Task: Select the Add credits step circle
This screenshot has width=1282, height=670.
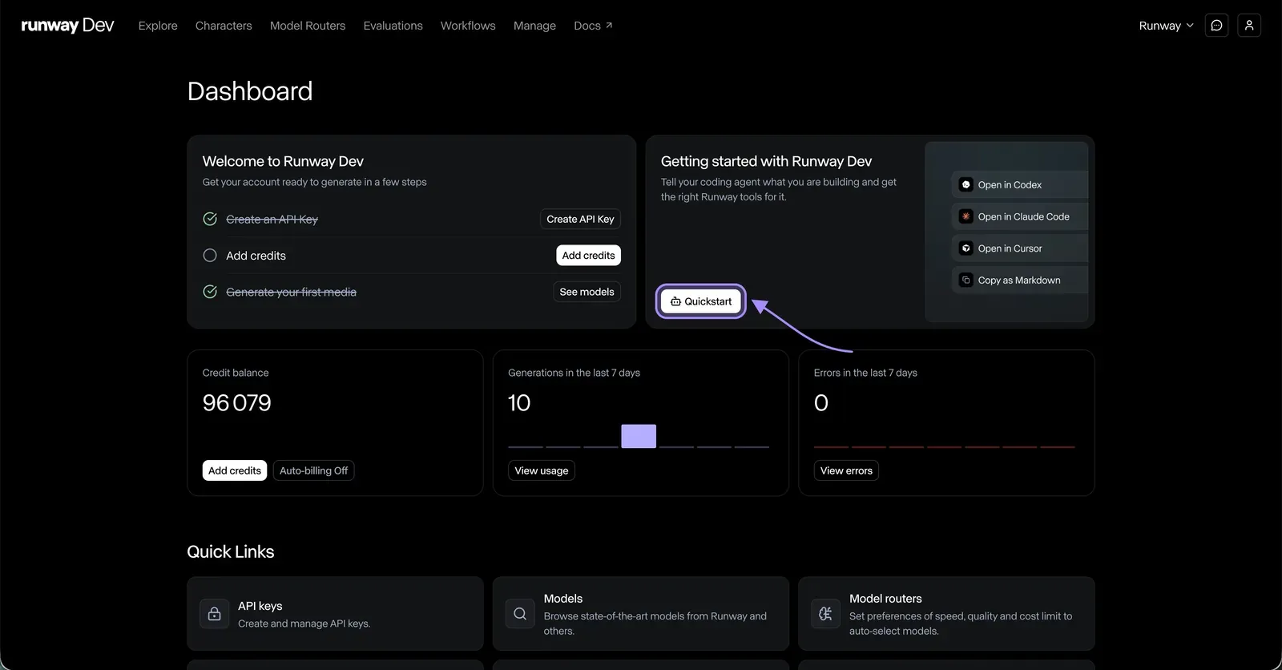Action: (210, 256)
